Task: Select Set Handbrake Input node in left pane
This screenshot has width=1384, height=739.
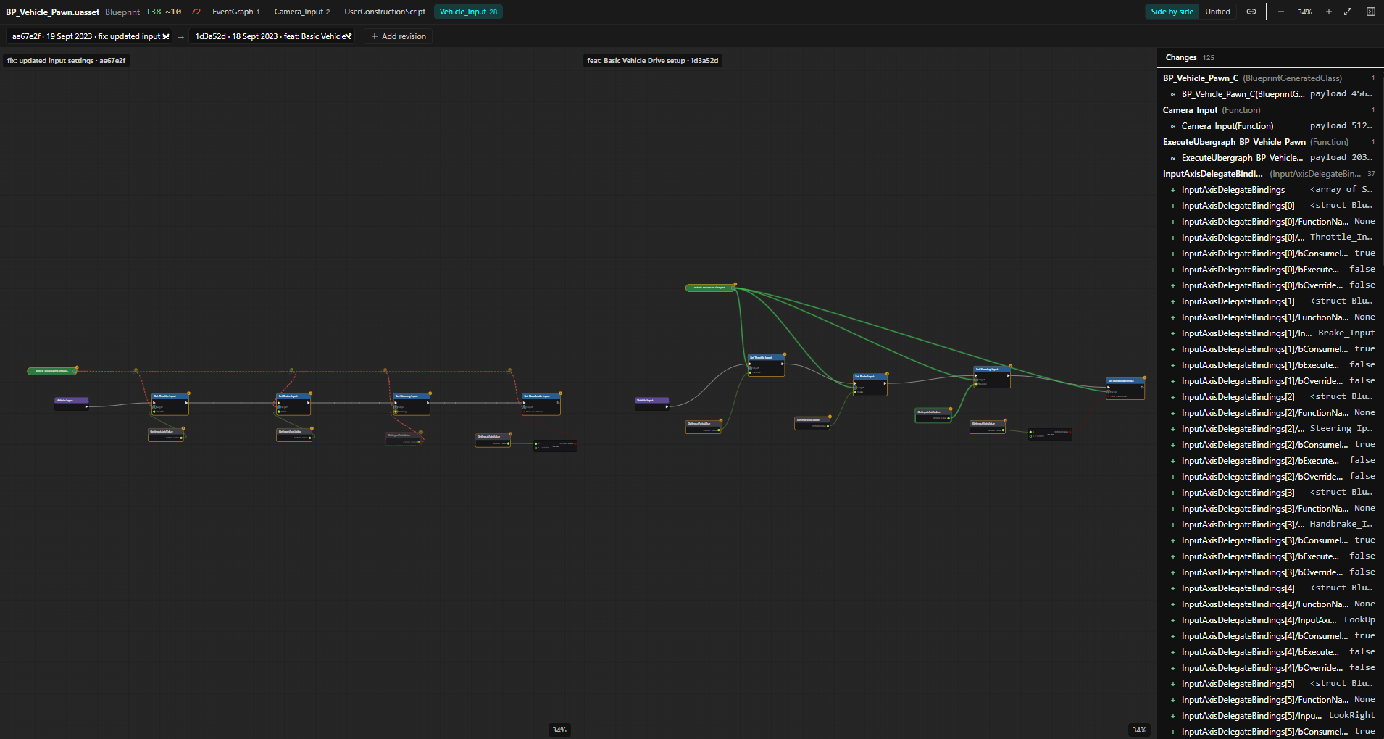Action: [x=541, y=404]
